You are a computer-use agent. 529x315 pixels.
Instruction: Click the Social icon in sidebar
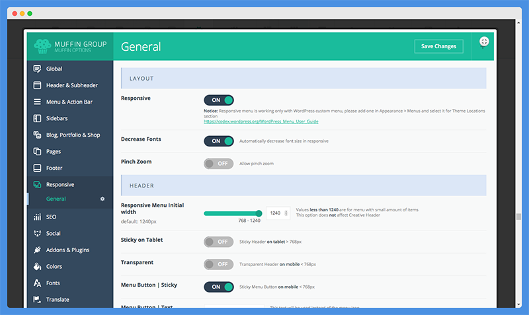[x=37, y=233]
